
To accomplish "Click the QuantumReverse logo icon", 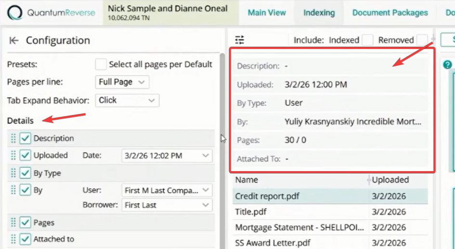I will [x=15, y=13].
